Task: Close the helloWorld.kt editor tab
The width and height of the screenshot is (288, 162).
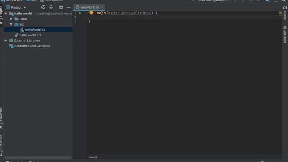Action: [x=102, y=7]
